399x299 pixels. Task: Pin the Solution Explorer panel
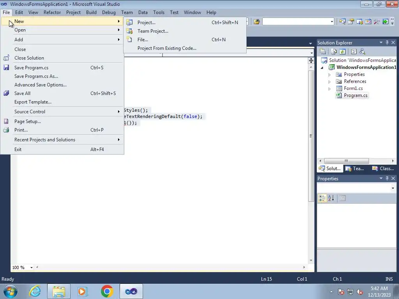coord(387,43)
